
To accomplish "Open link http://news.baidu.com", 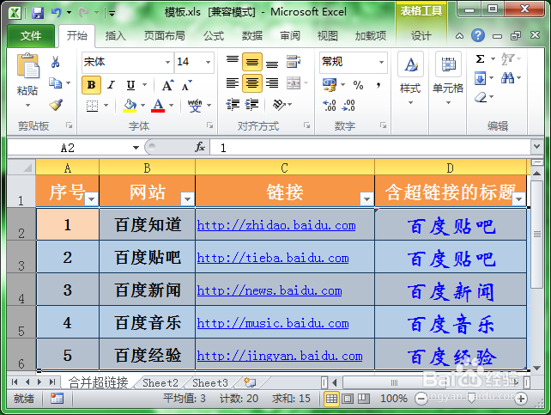I will click(269, 290).
